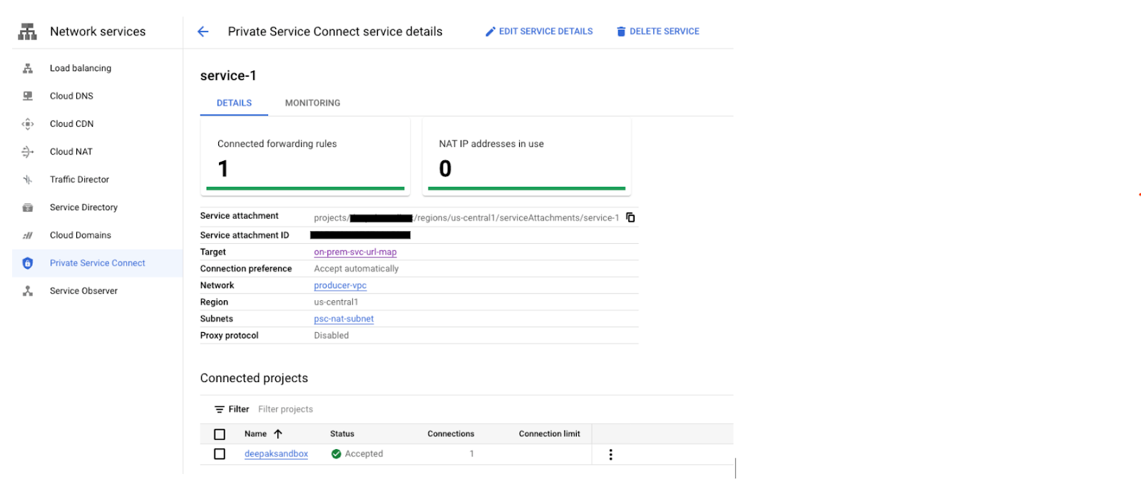
Task: Open the on-prem-svc-url-map target link
Action: (355, 252)
